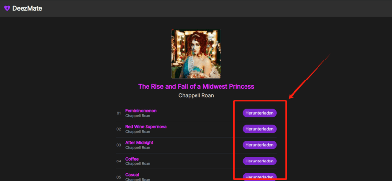
Task: Download the Coffee track with Herunterladen
Action: (x=260, y=161)
